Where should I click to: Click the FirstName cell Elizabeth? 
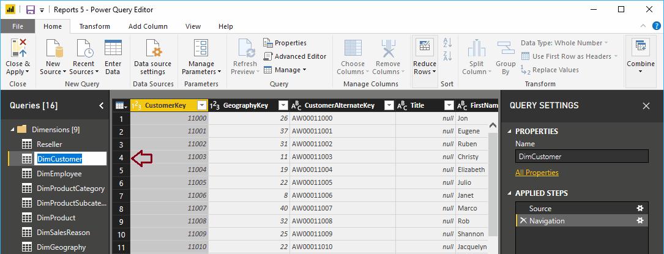click(471, 170)
